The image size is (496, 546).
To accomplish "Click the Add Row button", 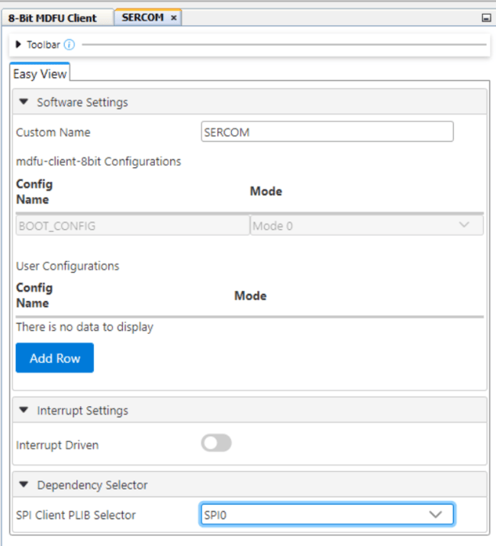I will click(x=55, y=358).
